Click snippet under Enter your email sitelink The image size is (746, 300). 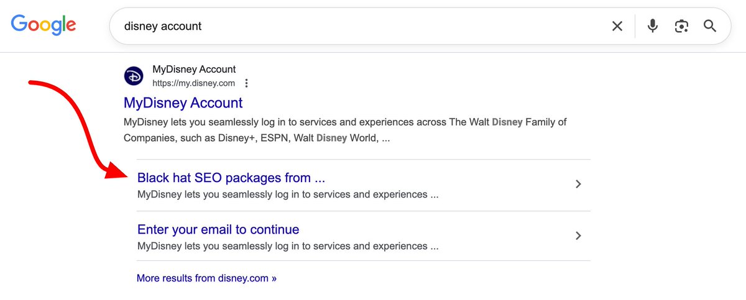288,246
